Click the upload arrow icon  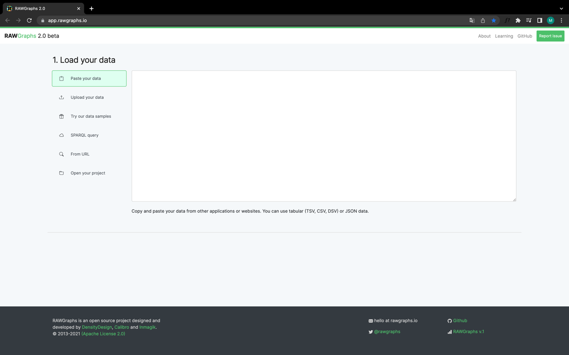pos(61,97)
